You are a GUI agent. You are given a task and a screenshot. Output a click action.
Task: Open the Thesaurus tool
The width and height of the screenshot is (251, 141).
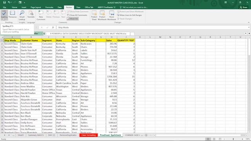point(12,14)
